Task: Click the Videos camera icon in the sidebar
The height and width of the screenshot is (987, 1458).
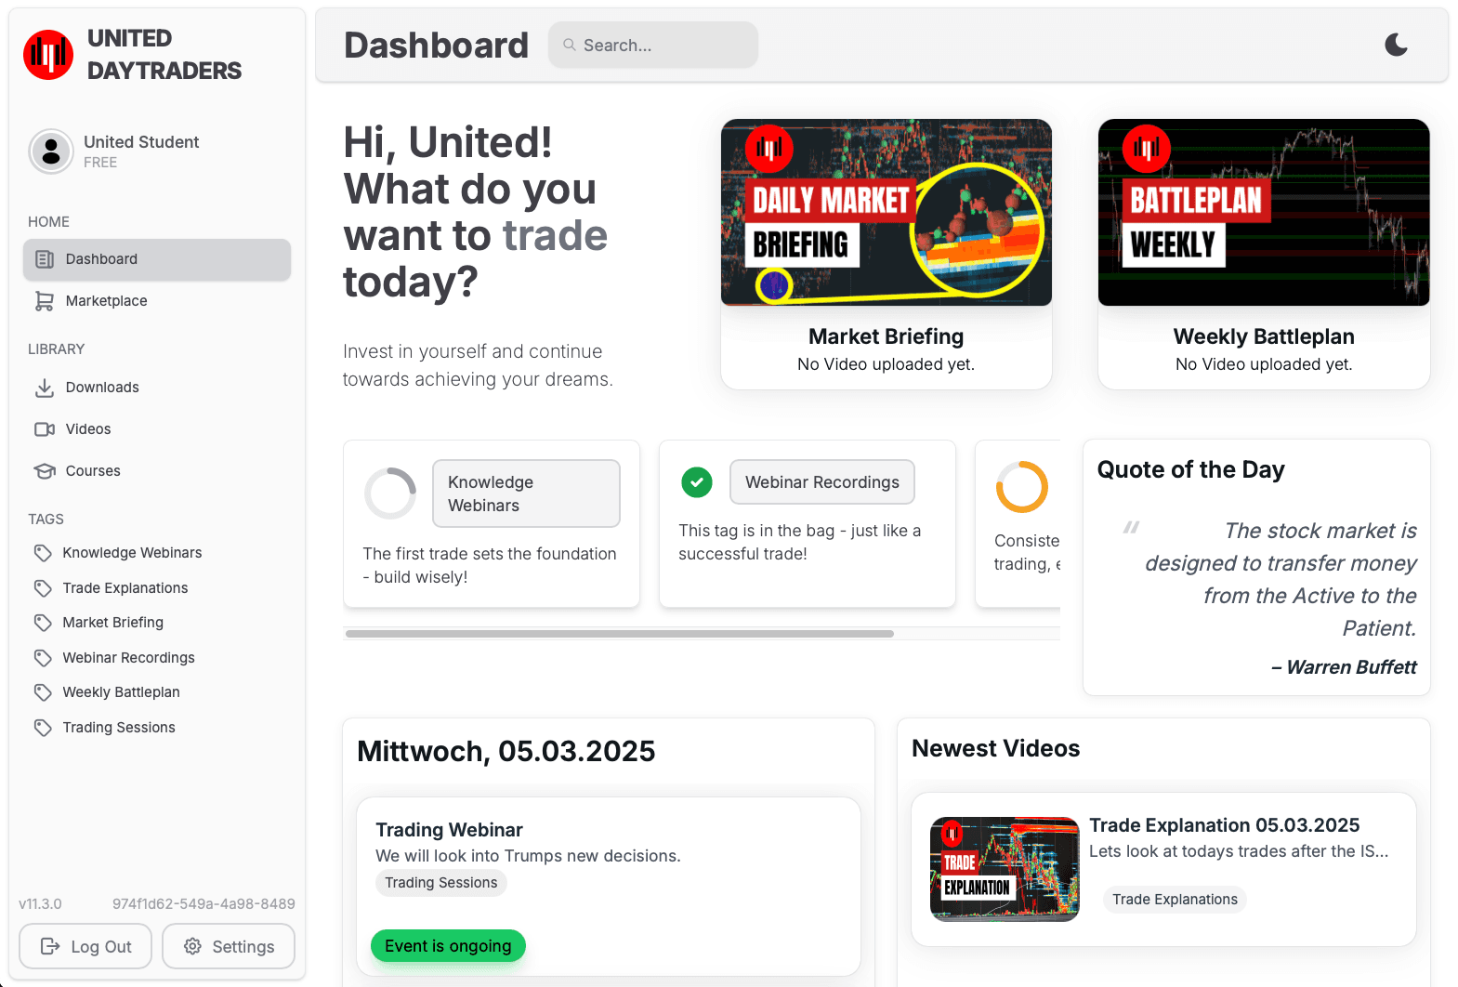Action: [x=44, y=429]
